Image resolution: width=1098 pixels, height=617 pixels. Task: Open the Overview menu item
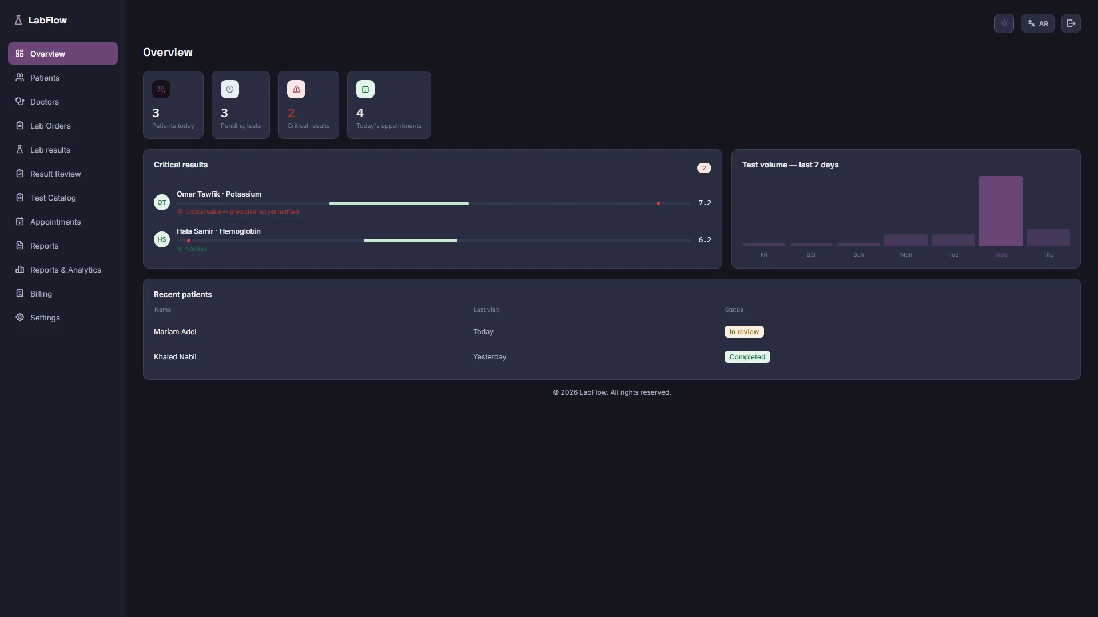[63, 53]
